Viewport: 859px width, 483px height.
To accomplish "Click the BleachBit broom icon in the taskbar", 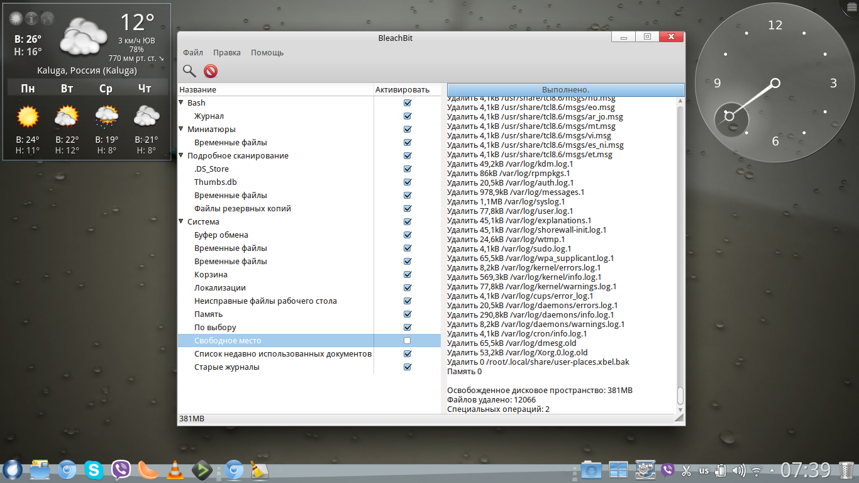I will [260, 470].
